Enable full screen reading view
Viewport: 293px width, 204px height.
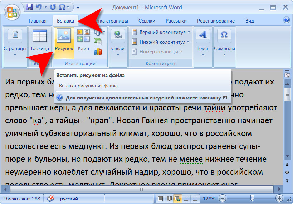(169, 199)
